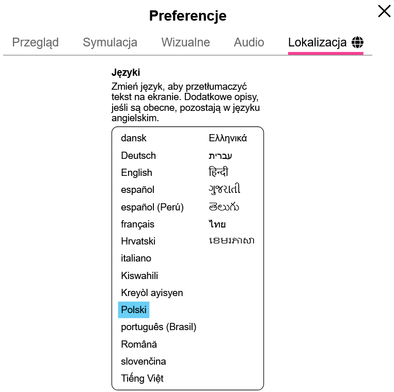Select português (Brasil) language
Viewport: 394px width, 392px height.
pyautogui.click(x=159, y=327)
